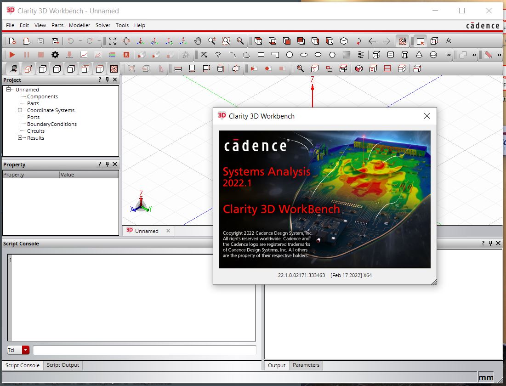The height and width of the screenshot is (386, 506).
Task: Start the simulation with the red play icon
Action: [12, 55]
